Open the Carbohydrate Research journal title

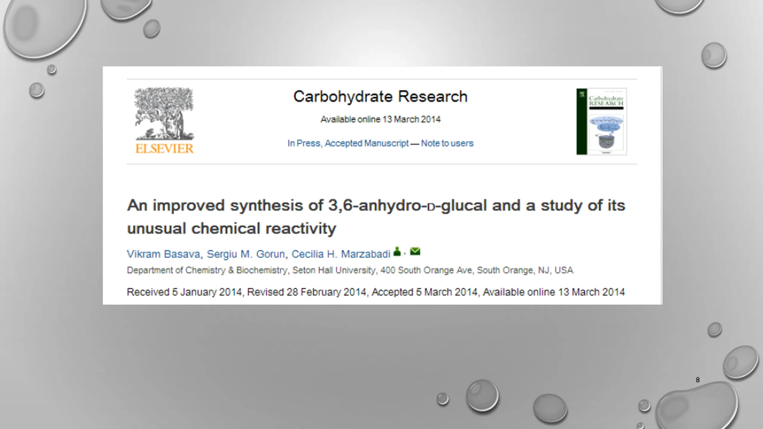coord(380,97)
